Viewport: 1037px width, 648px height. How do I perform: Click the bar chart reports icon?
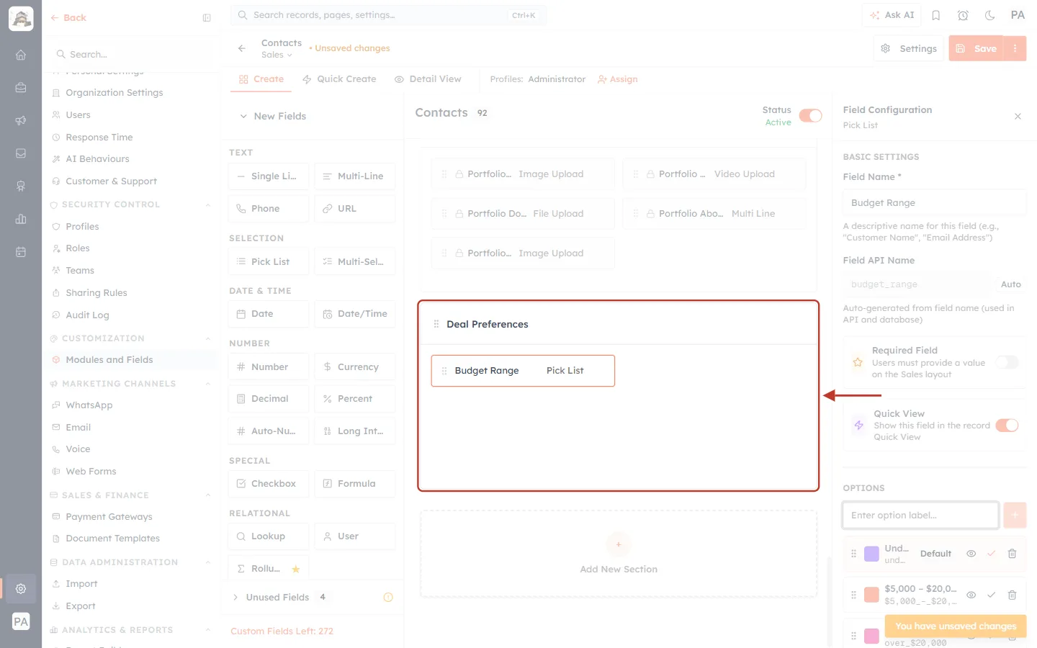tap(21, 219)
